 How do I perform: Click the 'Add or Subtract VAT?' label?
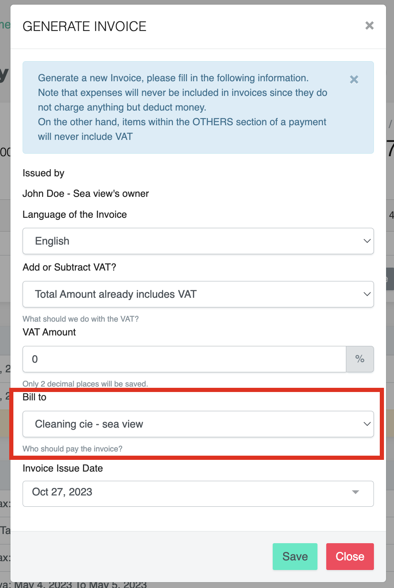(69, 267)
